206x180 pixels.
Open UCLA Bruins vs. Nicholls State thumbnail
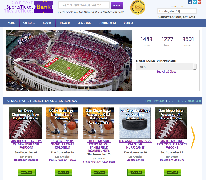(62, 123)
